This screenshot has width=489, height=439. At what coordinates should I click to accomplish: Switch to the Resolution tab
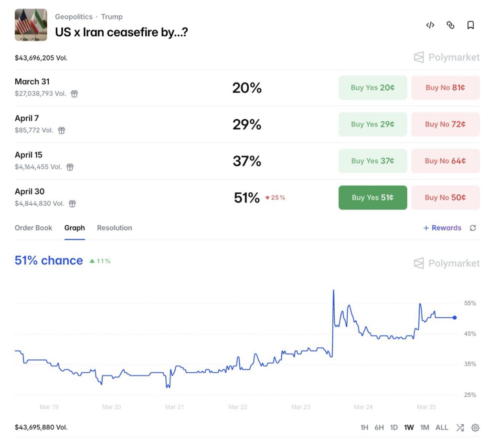(115, 228)
